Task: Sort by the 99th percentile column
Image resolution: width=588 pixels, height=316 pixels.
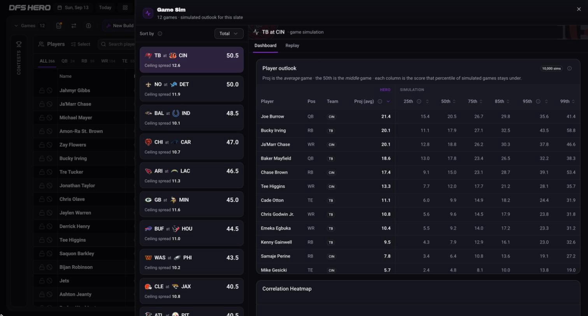Action: tap(568, 102)
